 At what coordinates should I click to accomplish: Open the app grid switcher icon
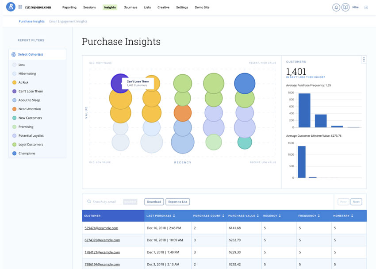pos(21,7)
